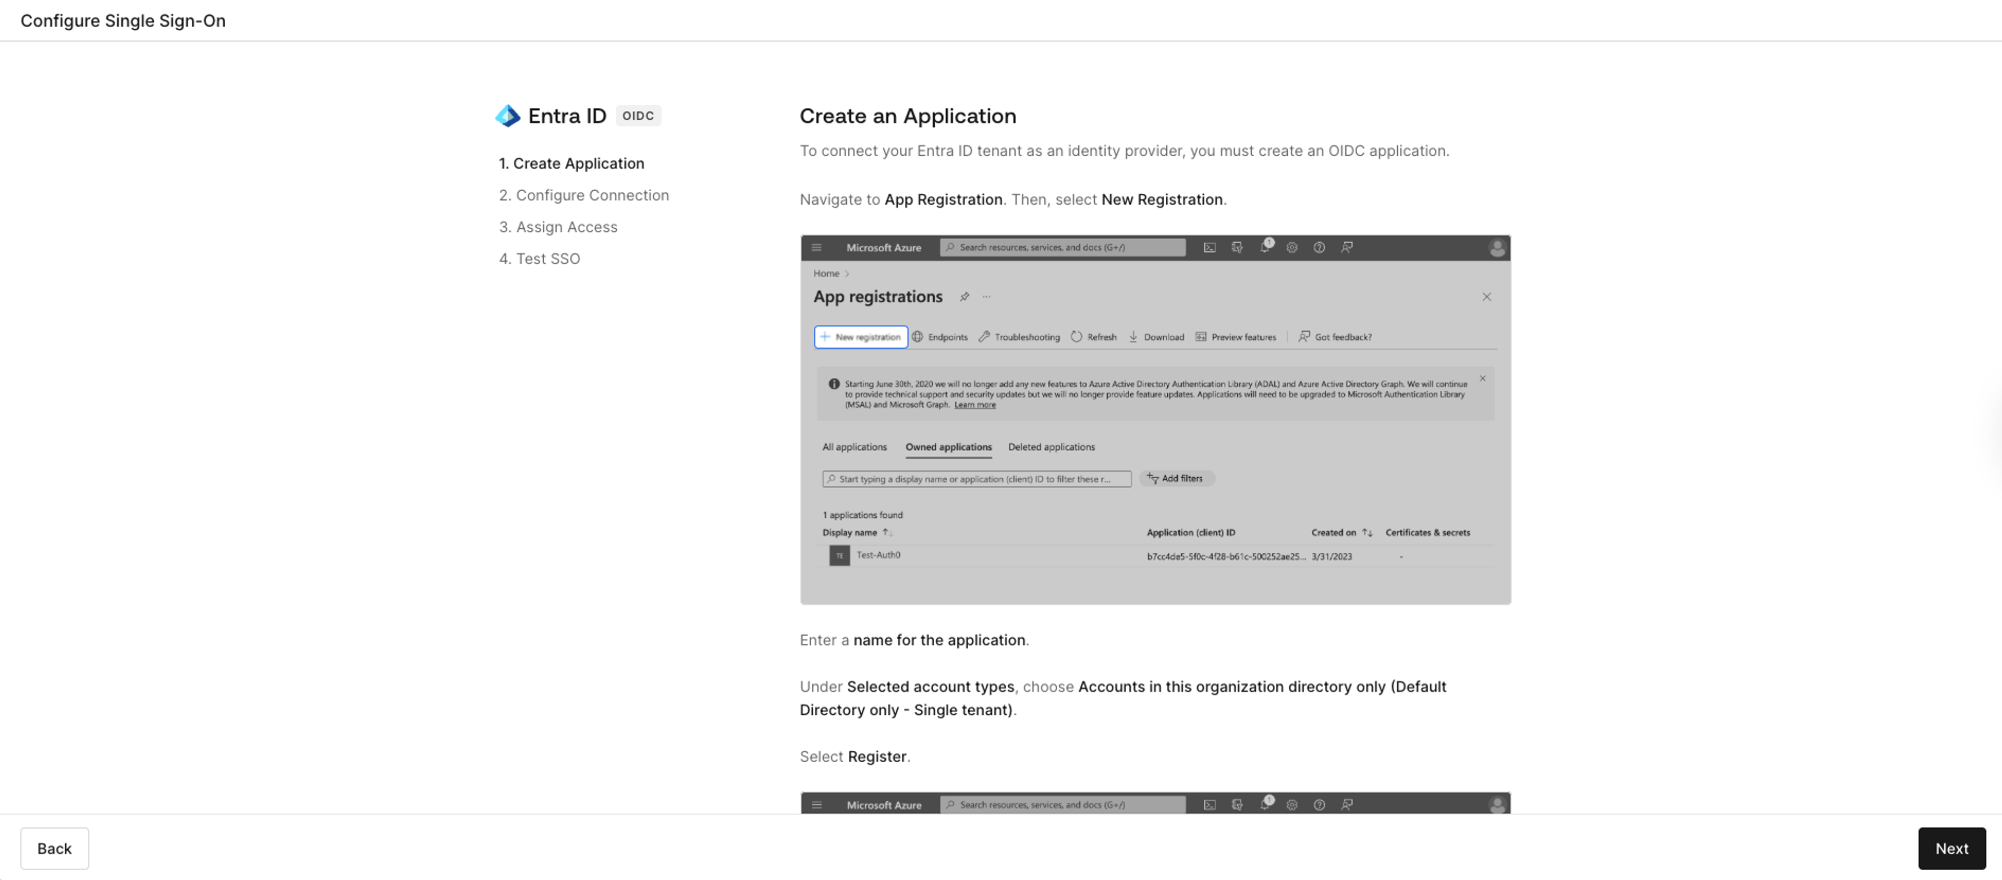Viewport: 2002px width, 880px height.
Task: Jump to step 4. Test SSO
Action: point(540,259)
